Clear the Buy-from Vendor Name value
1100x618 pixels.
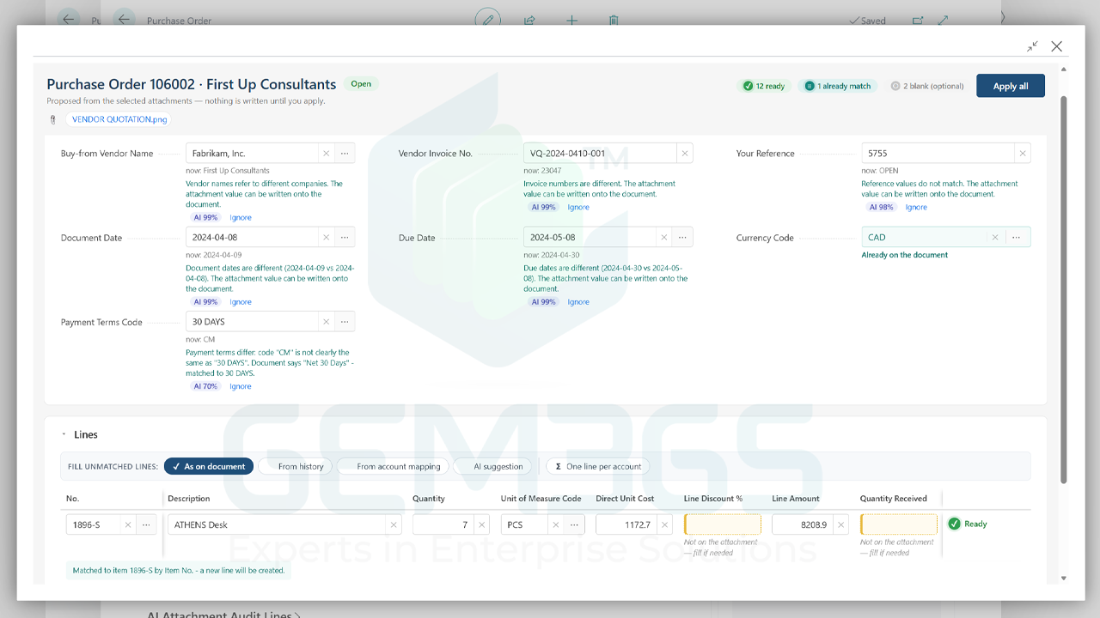click(326, 154)
